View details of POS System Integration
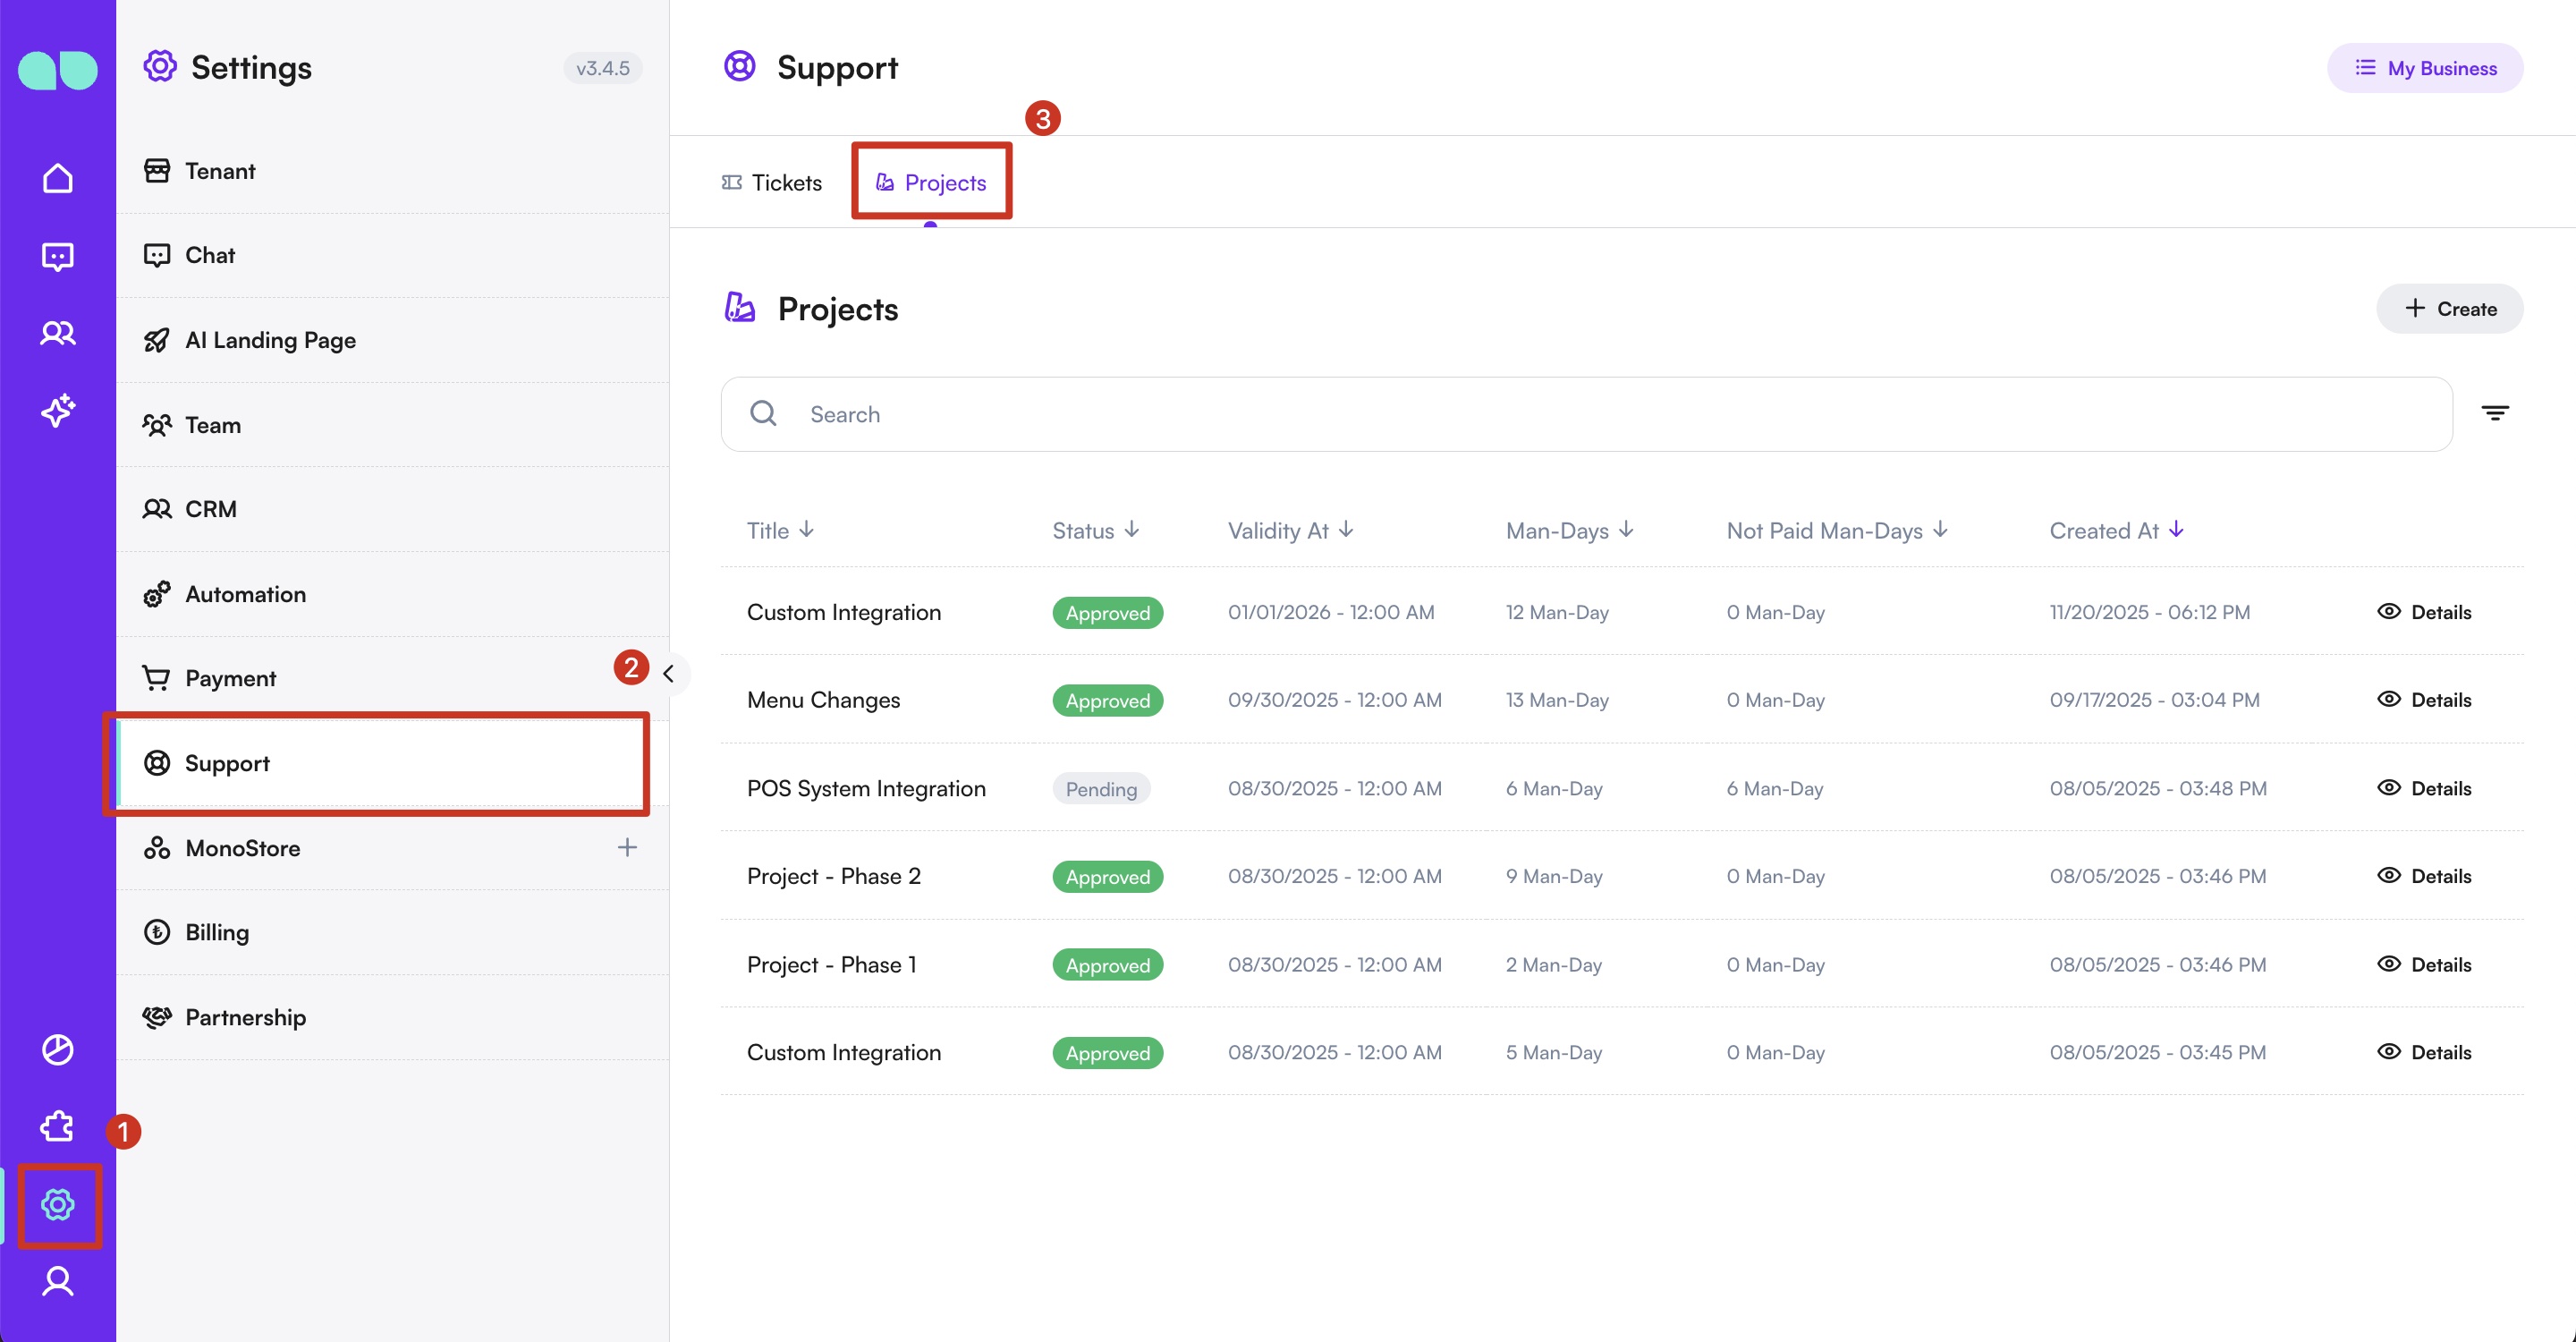The image size is (2576, 1342). pyautogui.click(x=2424, y=788)
